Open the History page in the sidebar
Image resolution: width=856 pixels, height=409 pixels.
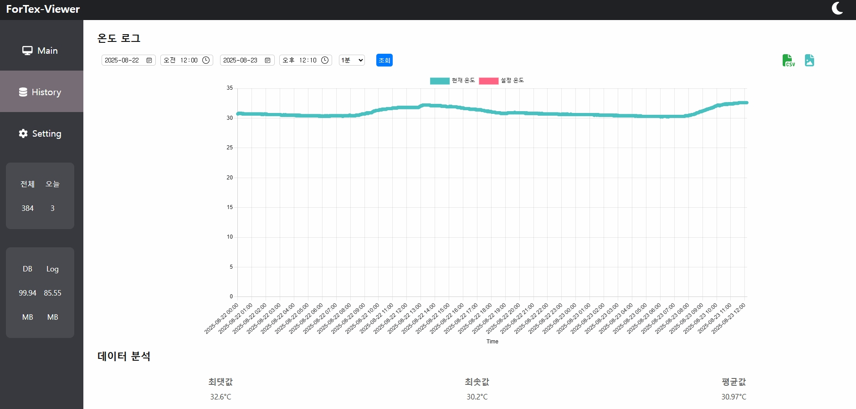(41, 92)
